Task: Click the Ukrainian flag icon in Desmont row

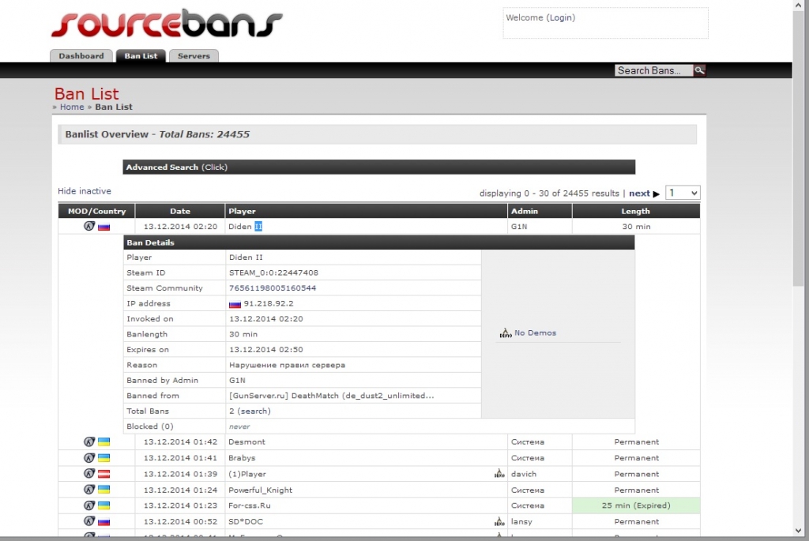Action: [103, 441]
